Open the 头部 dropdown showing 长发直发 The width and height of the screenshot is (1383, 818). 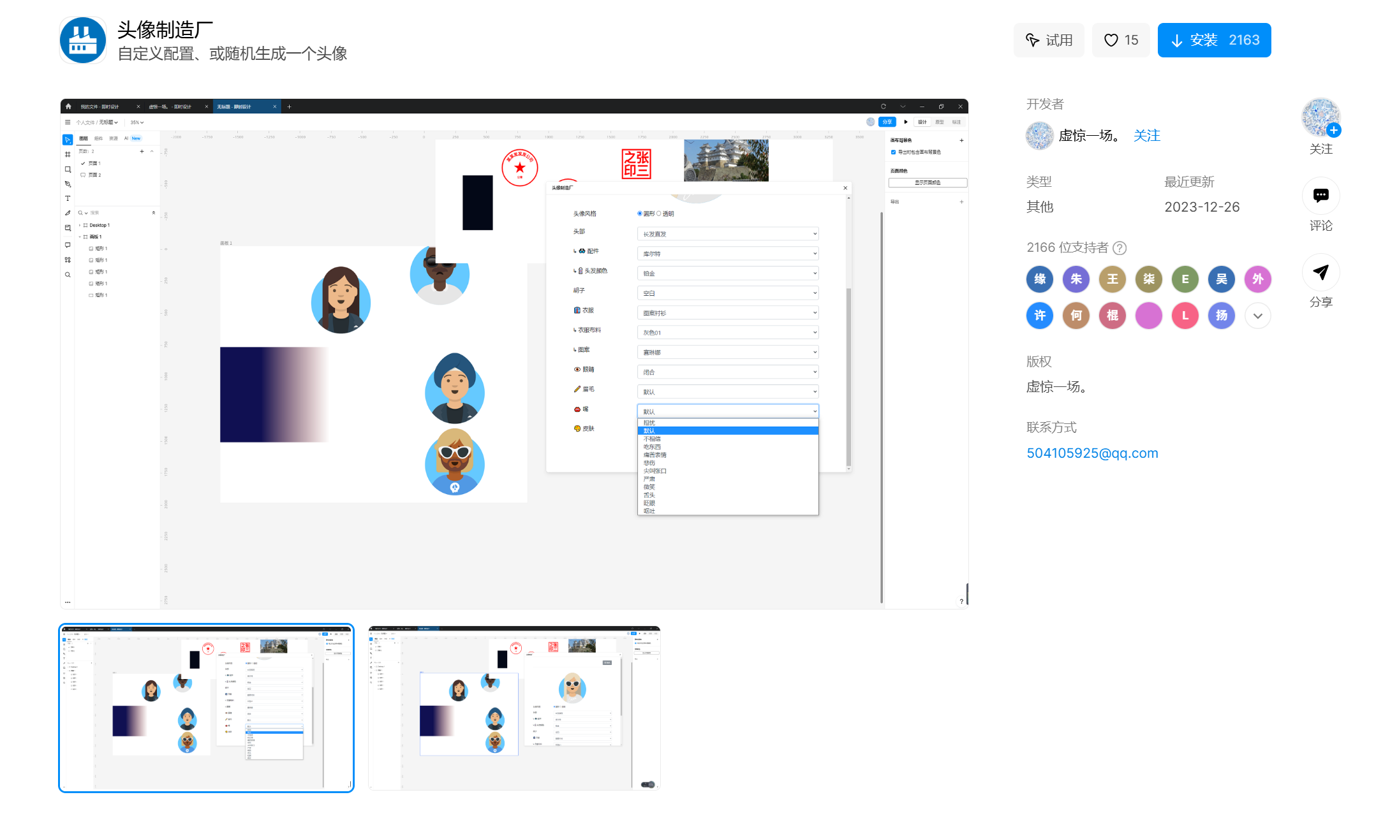727,233
